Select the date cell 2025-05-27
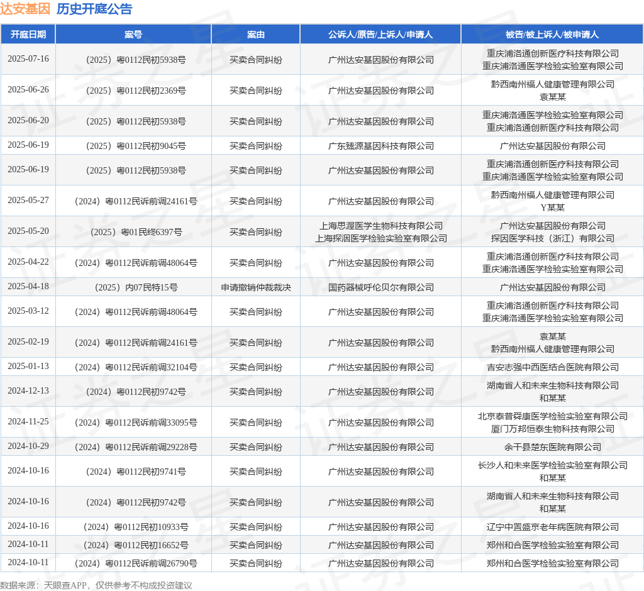This screenshot has height=591, width=644. [28, 201]
